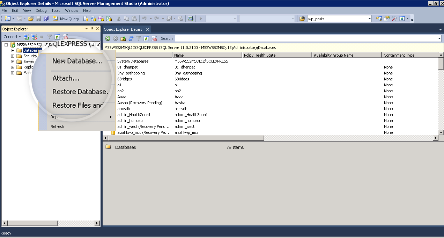Click the Cut icon on the standard toolbar
Screen dimensions: 444x238
click(119, 18)
